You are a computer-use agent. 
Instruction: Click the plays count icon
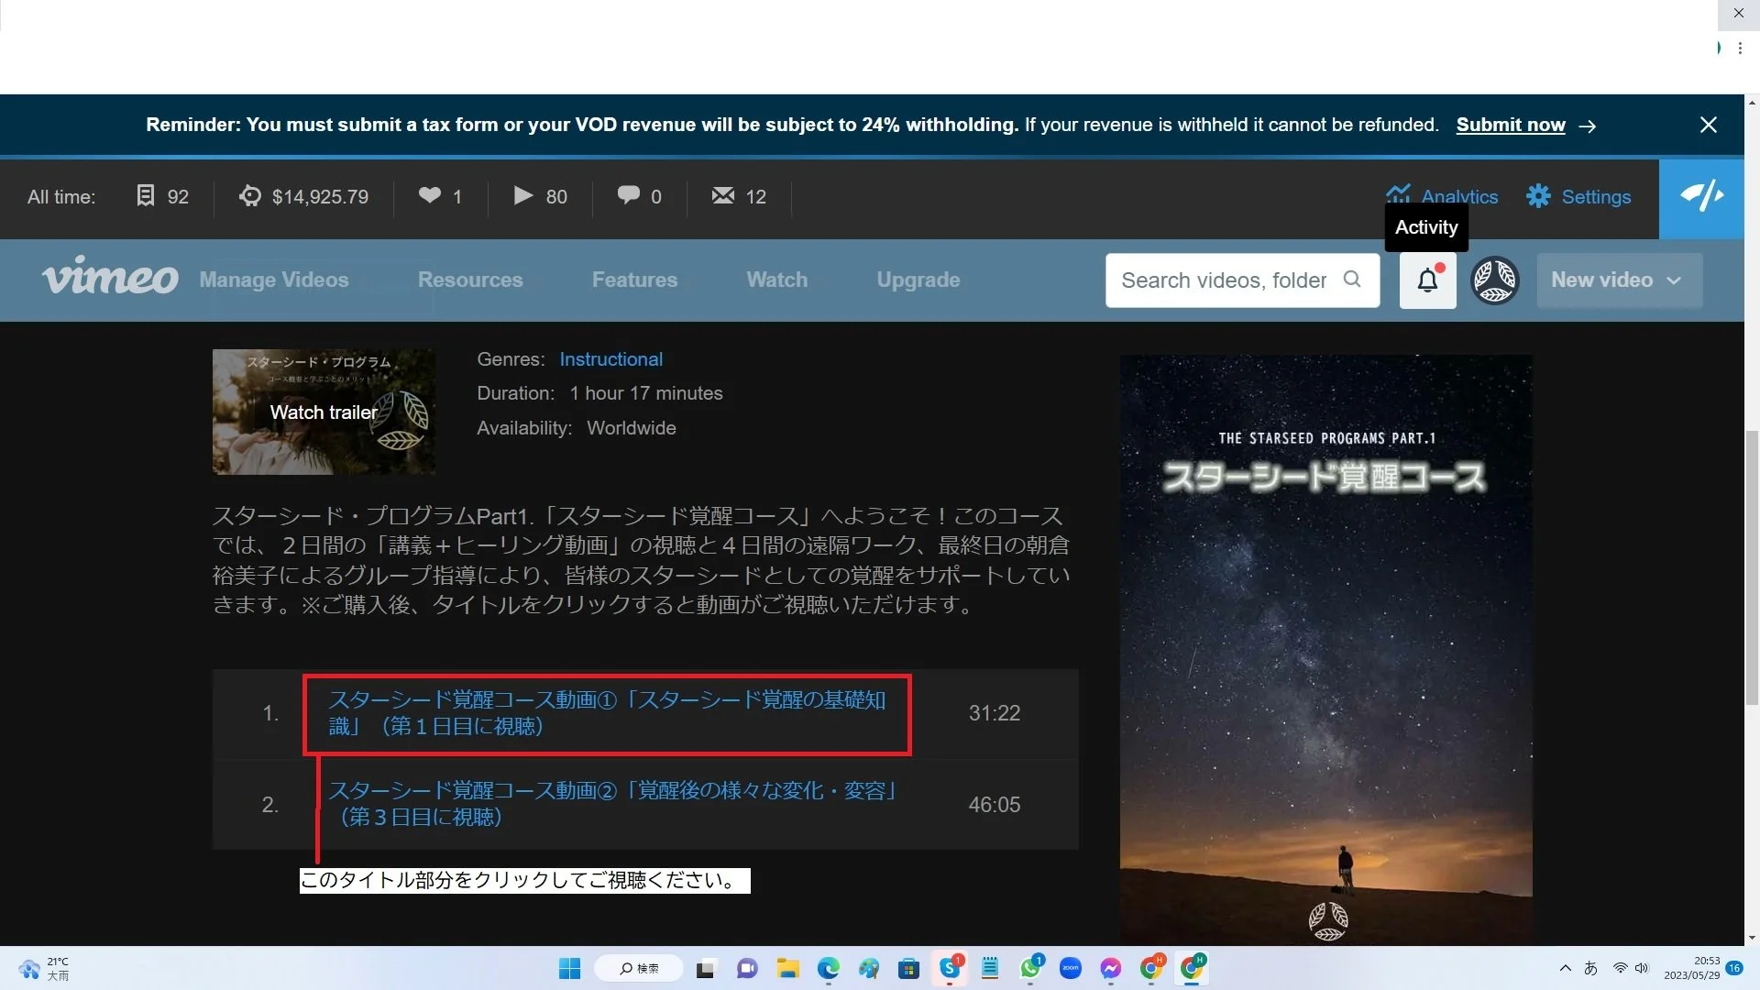tap(522, 195)
